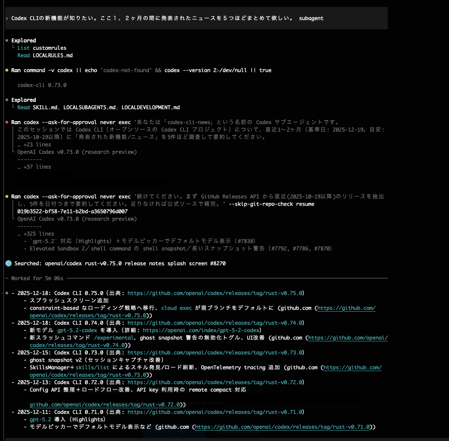449x441 pixels.
Task: Click the 'codex-cli 0.73.0' output line
Action: point(42,85)
